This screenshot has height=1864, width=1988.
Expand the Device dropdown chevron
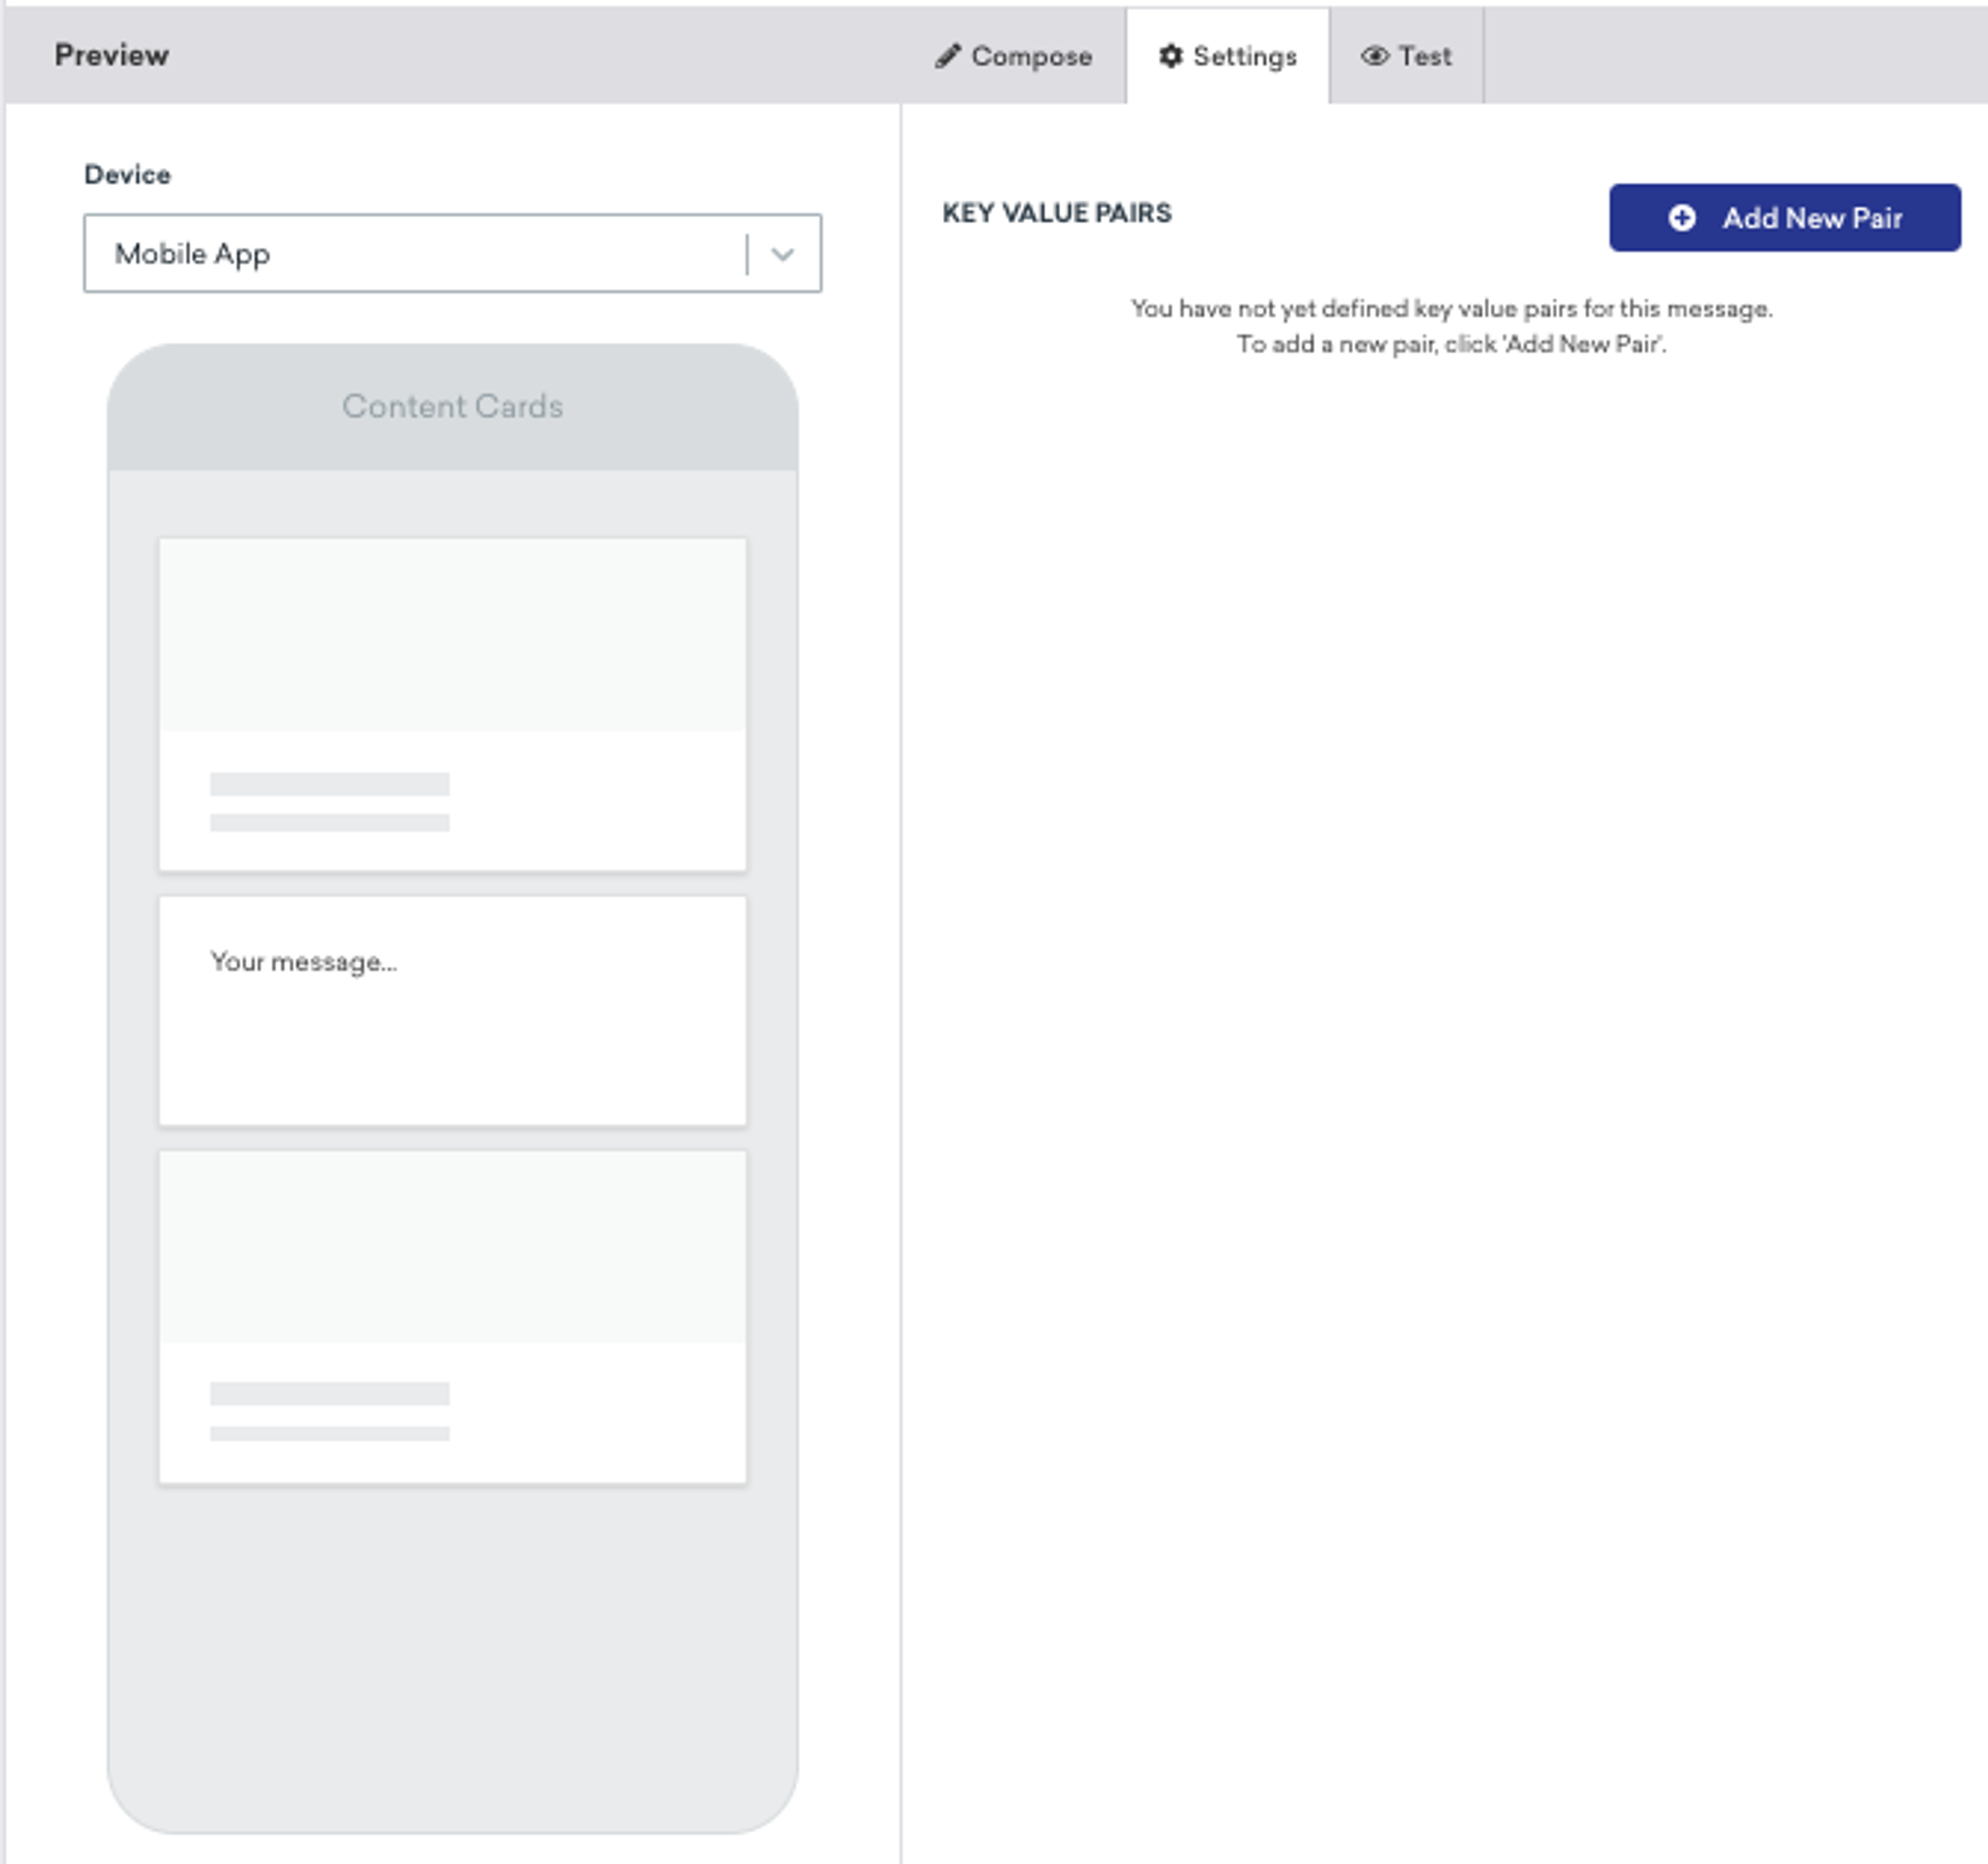pyautogui.click(x=783, y=254)
